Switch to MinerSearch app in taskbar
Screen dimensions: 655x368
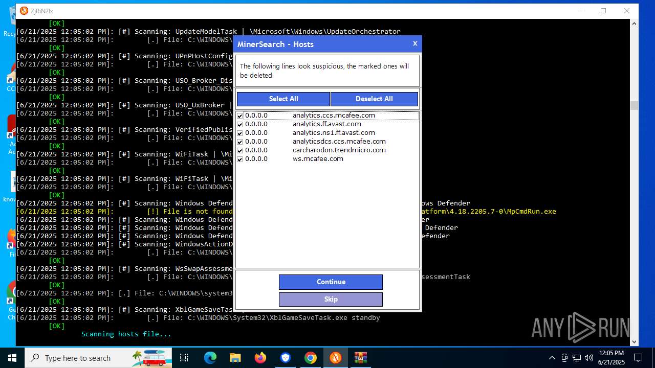(x=335, y=358)
